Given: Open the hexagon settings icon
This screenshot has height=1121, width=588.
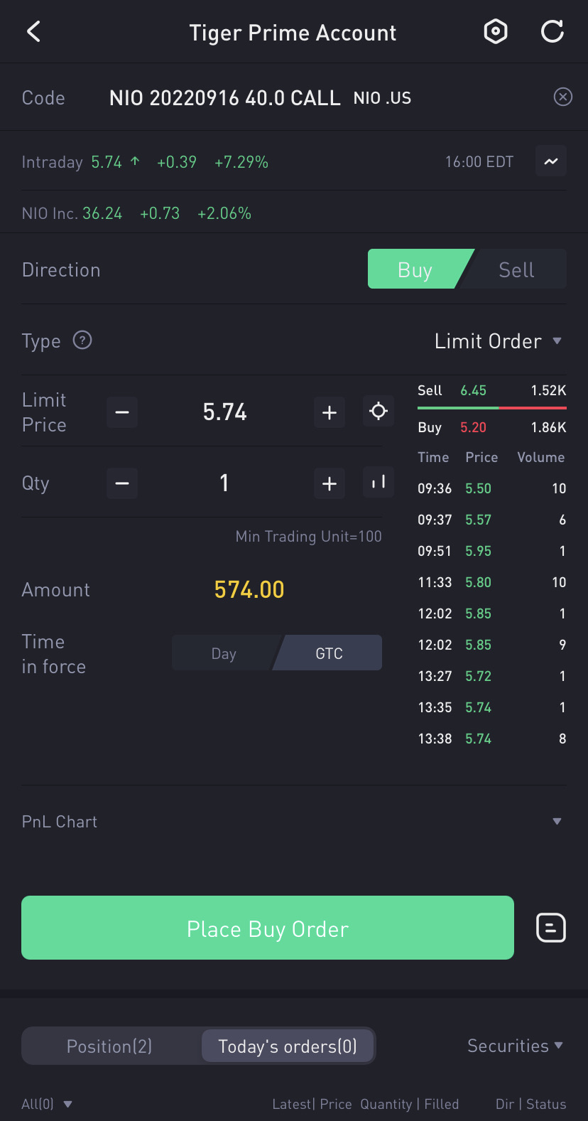Looking at the screenshot, I should pos(496,32).
